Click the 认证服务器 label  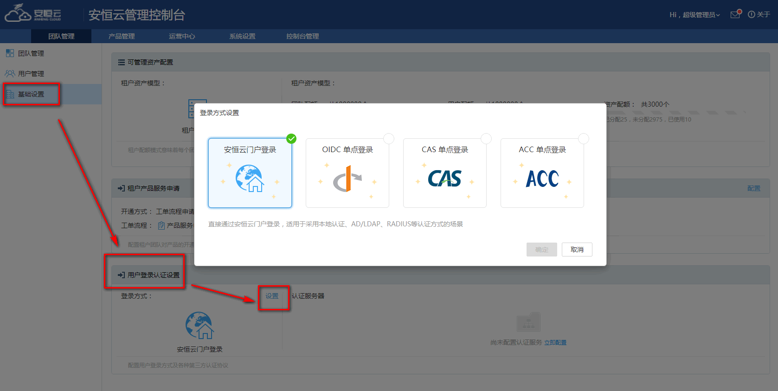click(x=308, y=296)
